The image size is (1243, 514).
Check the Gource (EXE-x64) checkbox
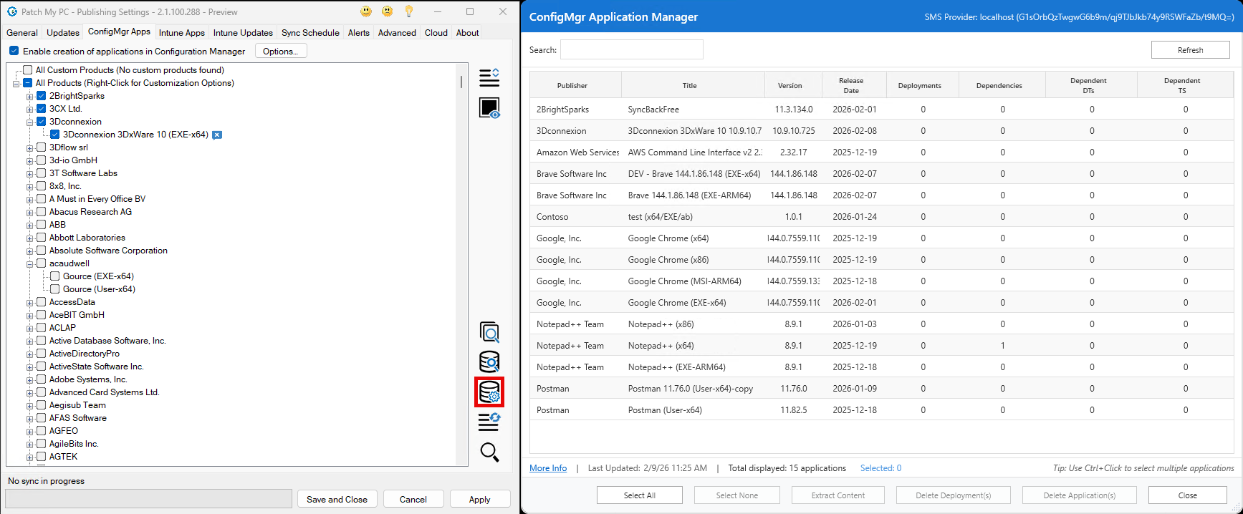click(x=54, y=276)
